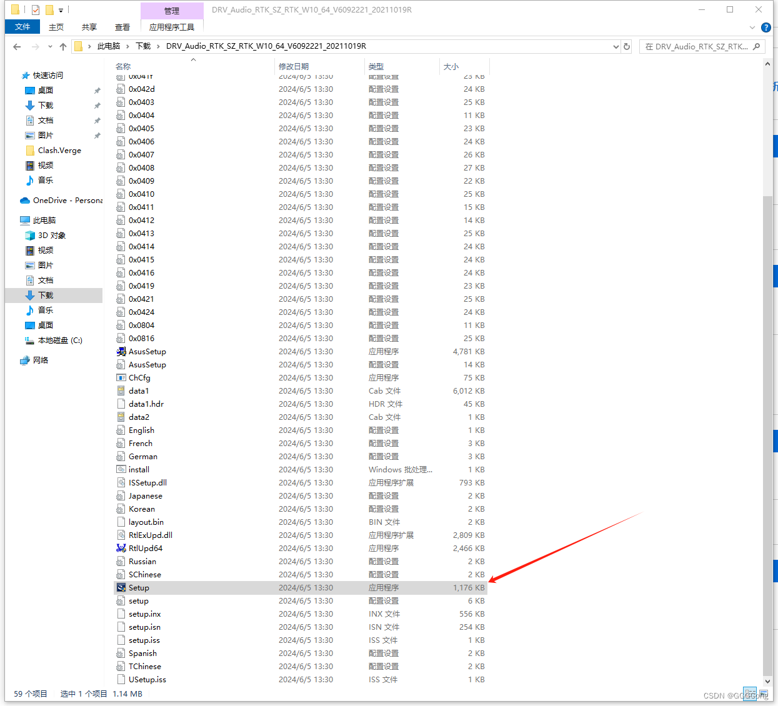This screenshot has width=778, height=706.
Task: Open the Clash.Verge folder in sidebar
Action: pos(59,151)
